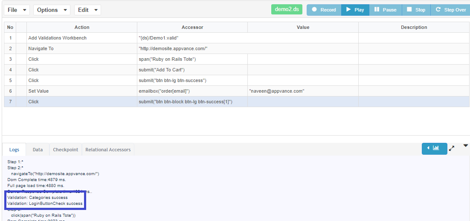
Task: Click row number 4 cell
Action: coord(10,70)
